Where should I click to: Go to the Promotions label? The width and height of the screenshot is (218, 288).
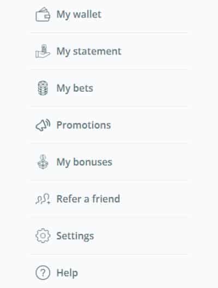[x=84, y=125]
